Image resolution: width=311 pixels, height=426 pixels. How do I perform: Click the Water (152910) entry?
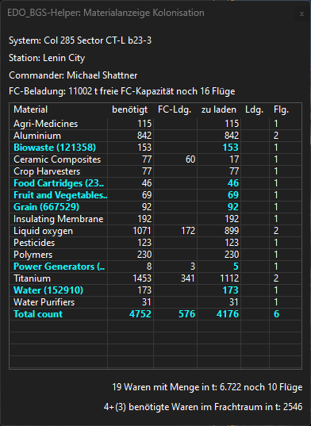pyautogui.click(x=48, y=290)
